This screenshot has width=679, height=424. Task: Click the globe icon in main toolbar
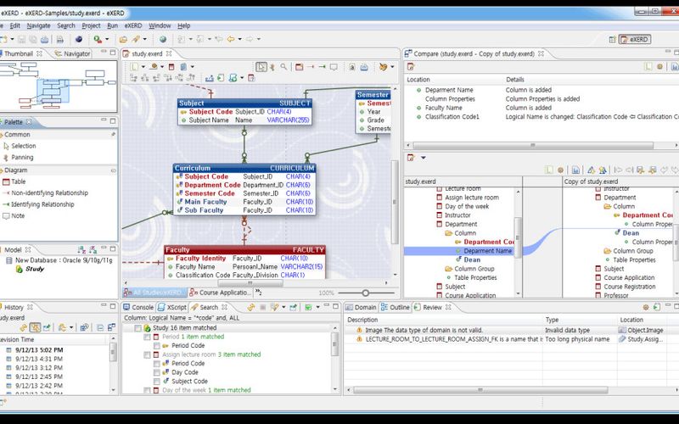(x=163, y=39)
